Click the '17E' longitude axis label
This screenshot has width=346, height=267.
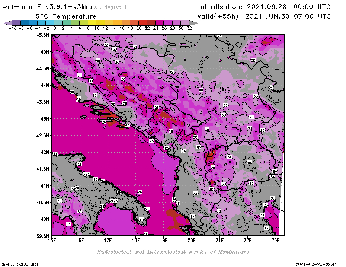point(108,240)
